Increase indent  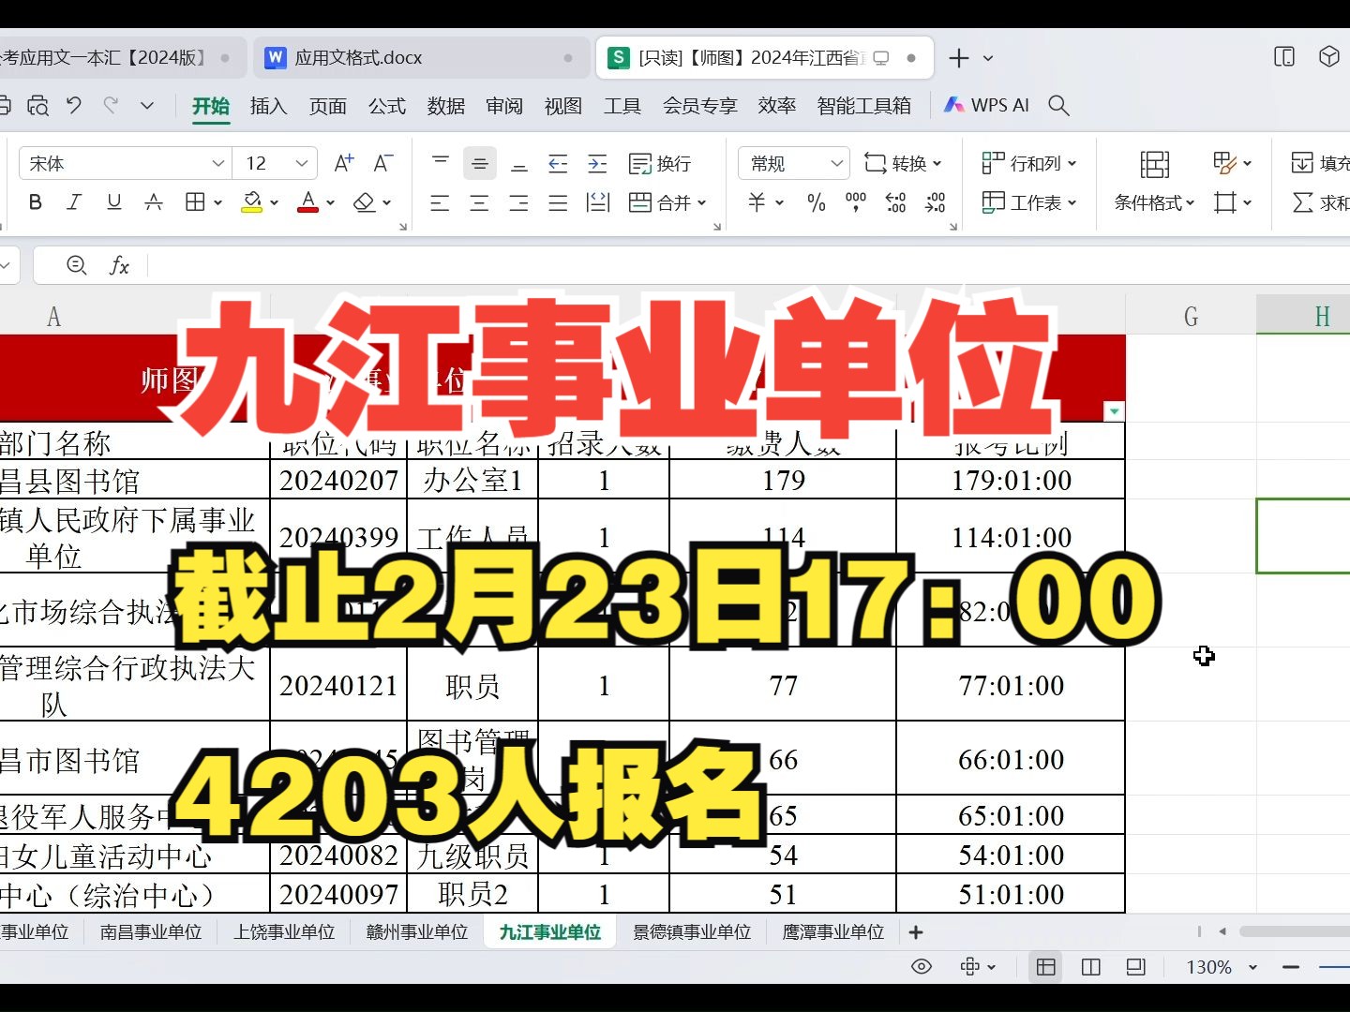(597, 163)
